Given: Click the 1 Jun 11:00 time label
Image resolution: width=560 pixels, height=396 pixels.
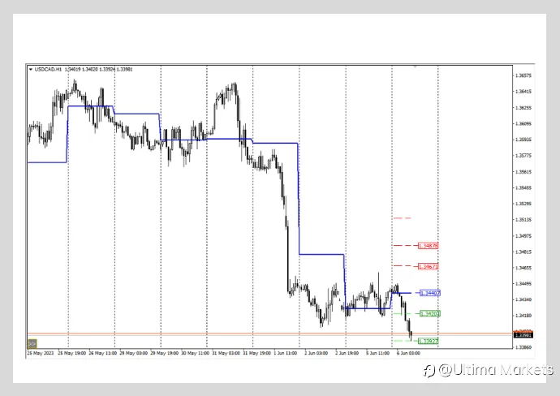Looking at the screenshot, I should coord(286,353).
